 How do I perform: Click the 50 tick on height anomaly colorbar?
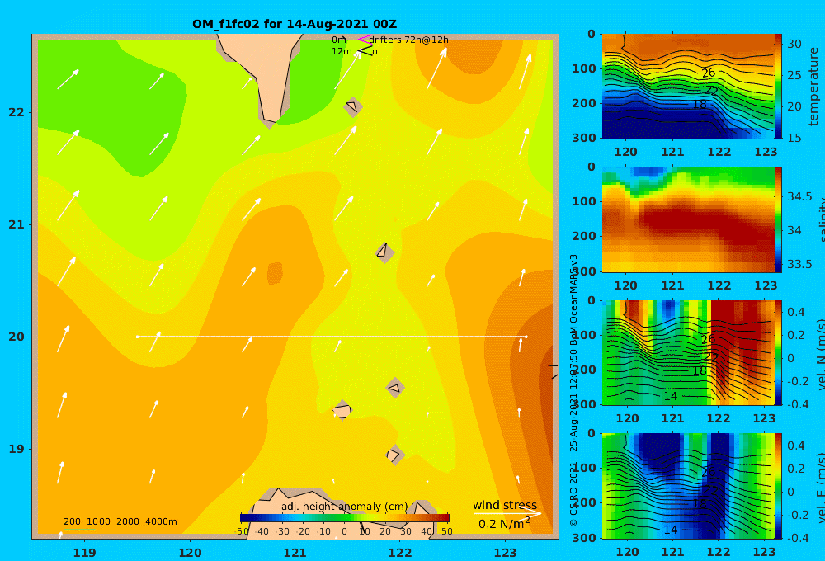446,531
